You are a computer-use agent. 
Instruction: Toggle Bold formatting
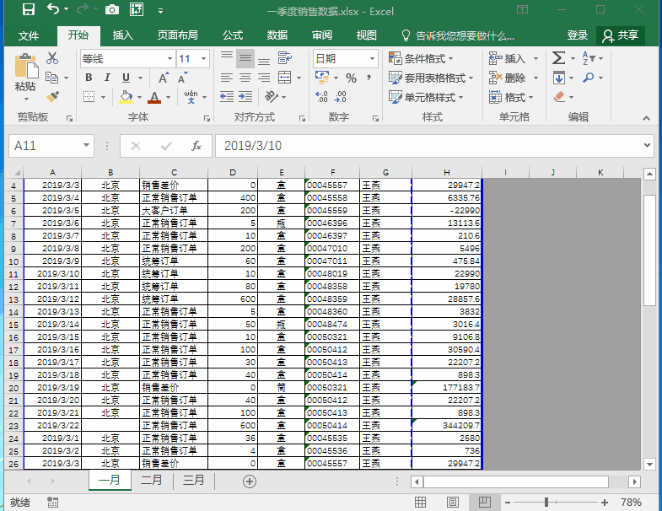click(x=89, y=78)
